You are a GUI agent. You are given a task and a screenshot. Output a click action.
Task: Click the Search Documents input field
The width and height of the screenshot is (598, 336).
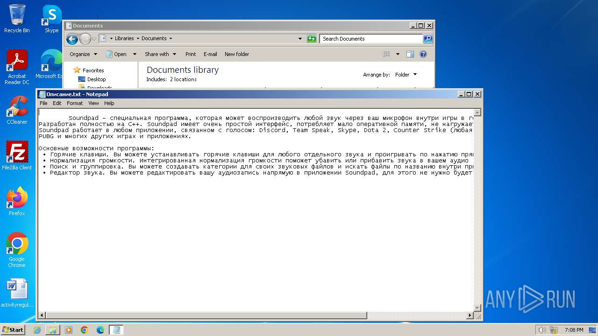coord(371,39)
